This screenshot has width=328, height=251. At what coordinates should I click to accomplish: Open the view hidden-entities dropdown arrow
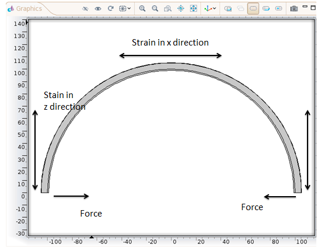coord(130,8)
